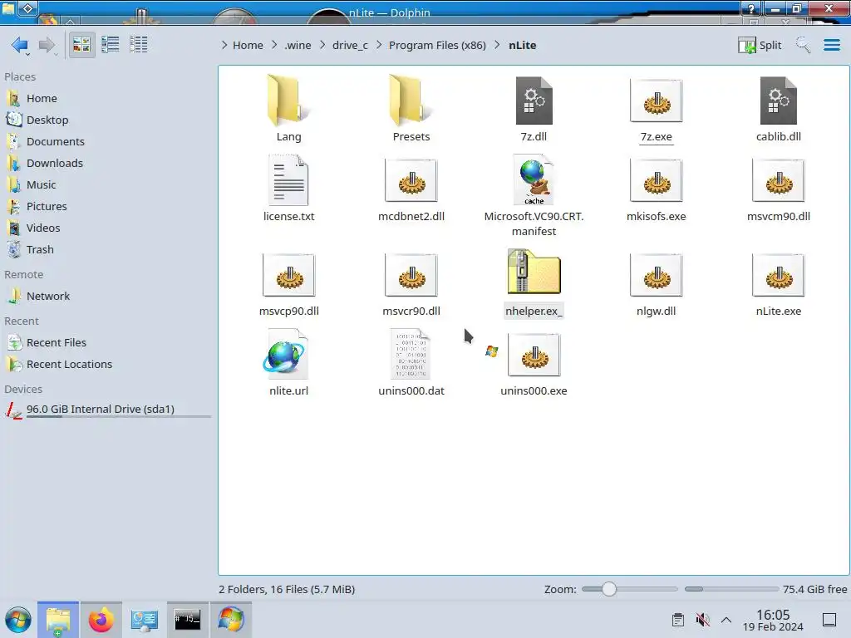Open the clipboard tray icon
The width and height of the screenshot is (851, 638).
pos(678,620)
